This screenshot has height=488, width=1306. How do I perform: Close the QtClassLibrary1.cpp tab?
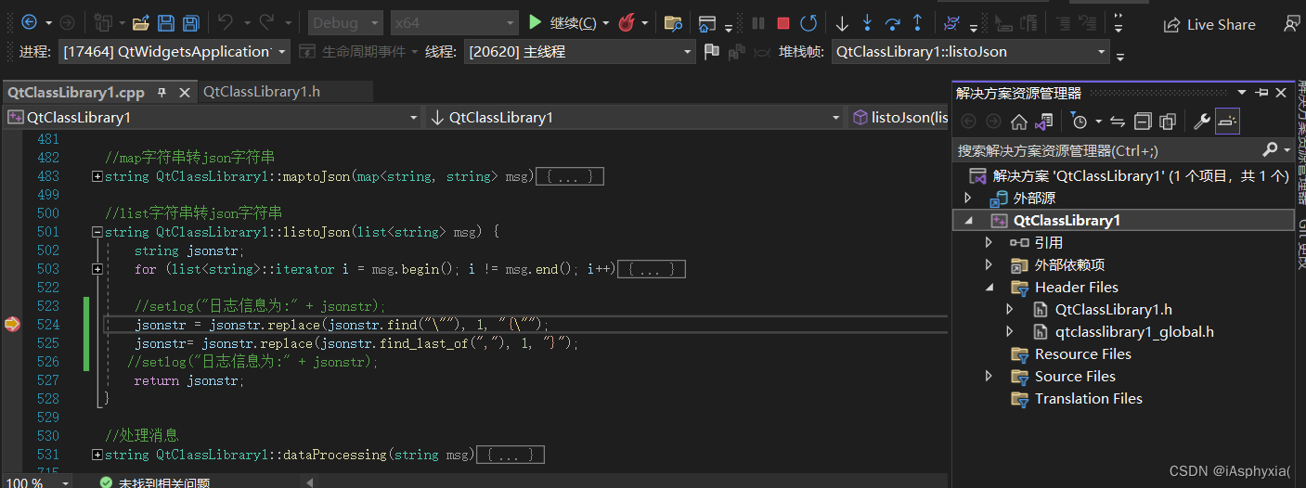[184, 92]
